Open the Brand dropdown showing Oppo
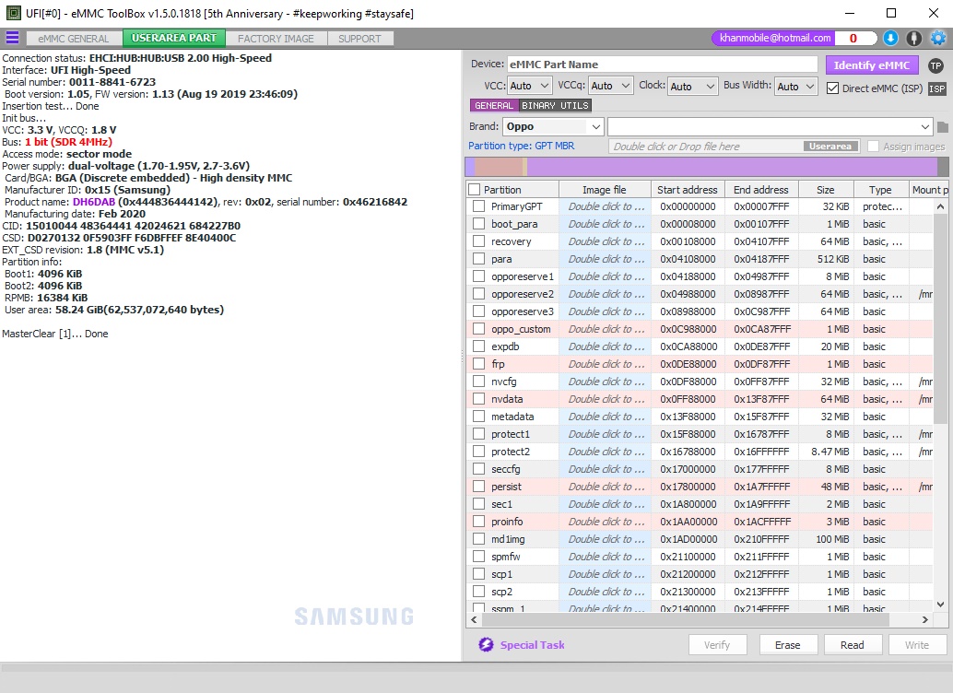 coord(553,126)
